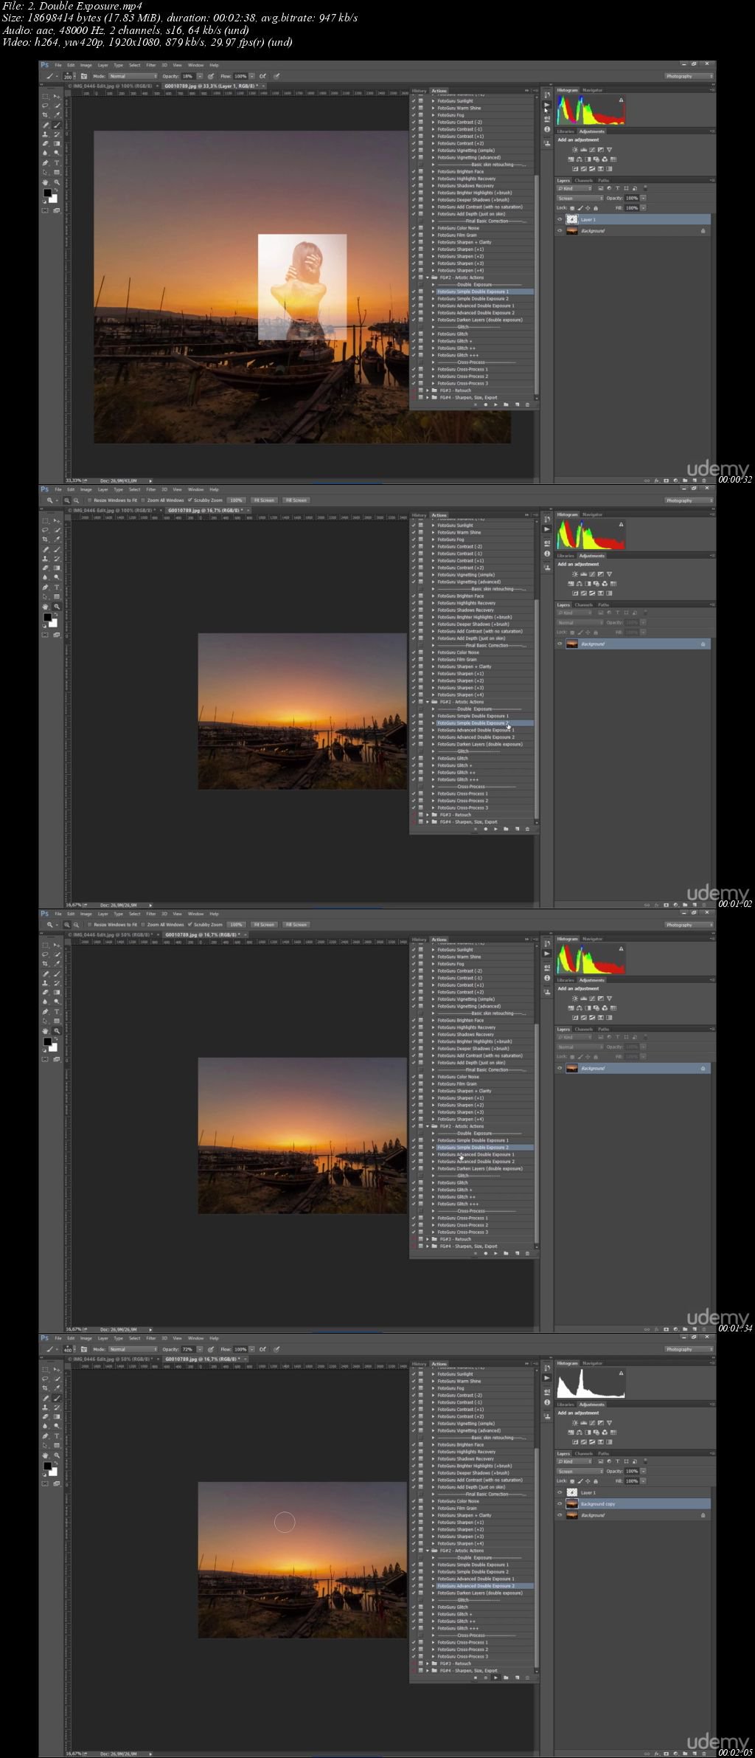Toggle the Brush panel icon in the 00:00:32 options bar
755x1758 pixels.
pyautogui.click(x=83, y=76)
